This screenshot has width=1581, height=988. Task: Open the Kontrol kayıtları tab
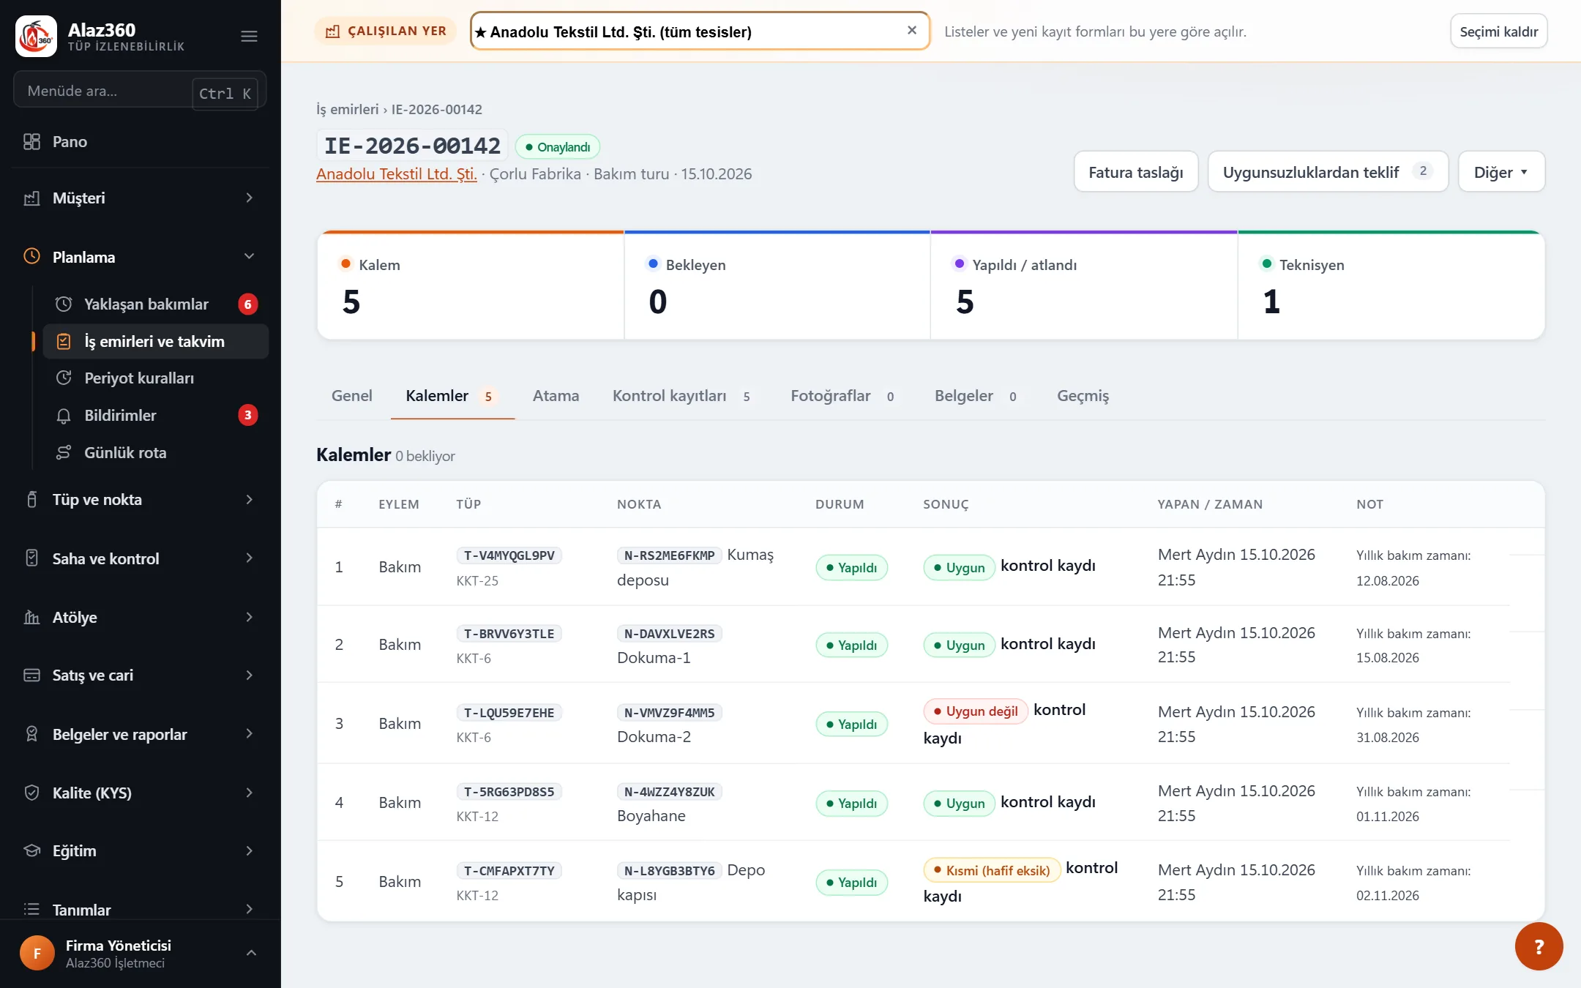point(681,396)
